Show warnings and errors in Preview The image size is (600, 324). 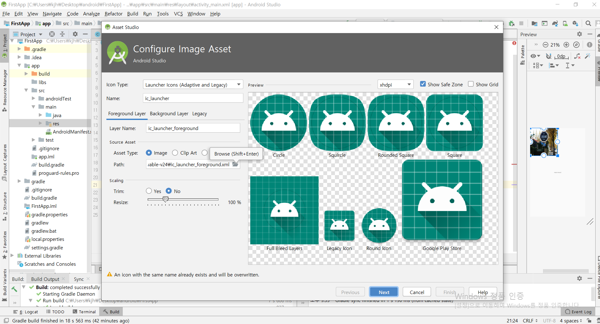(x=589, y=45)
